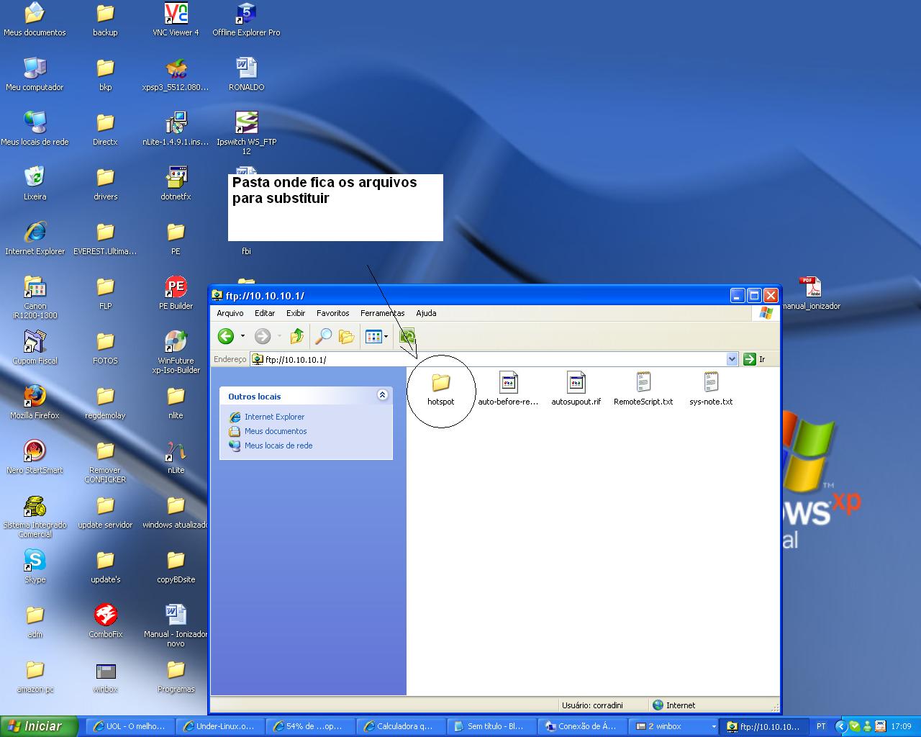Screen dimensions: 921x737
Task: Click the system clock showing 17:09
Action: click(901, 726)
